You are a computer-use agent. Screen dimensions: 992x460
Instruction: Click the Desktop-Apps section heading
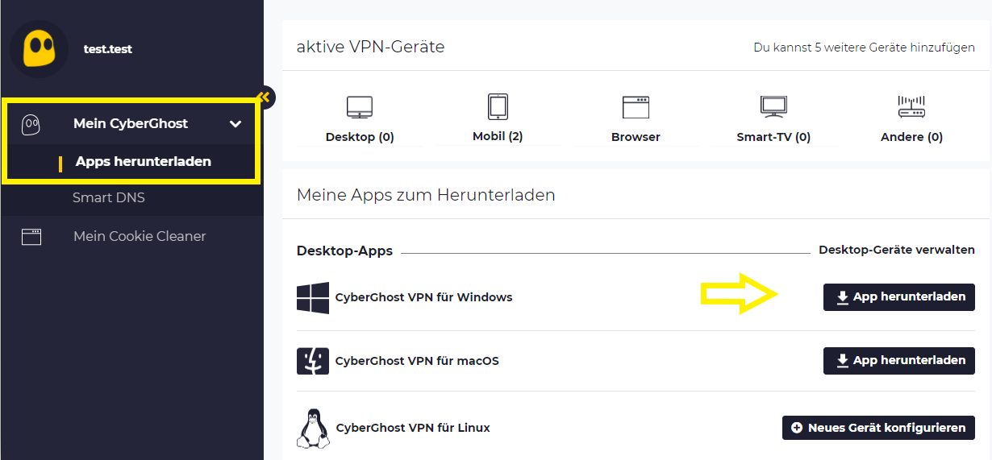pyautogui.click(x=344, y=251)
